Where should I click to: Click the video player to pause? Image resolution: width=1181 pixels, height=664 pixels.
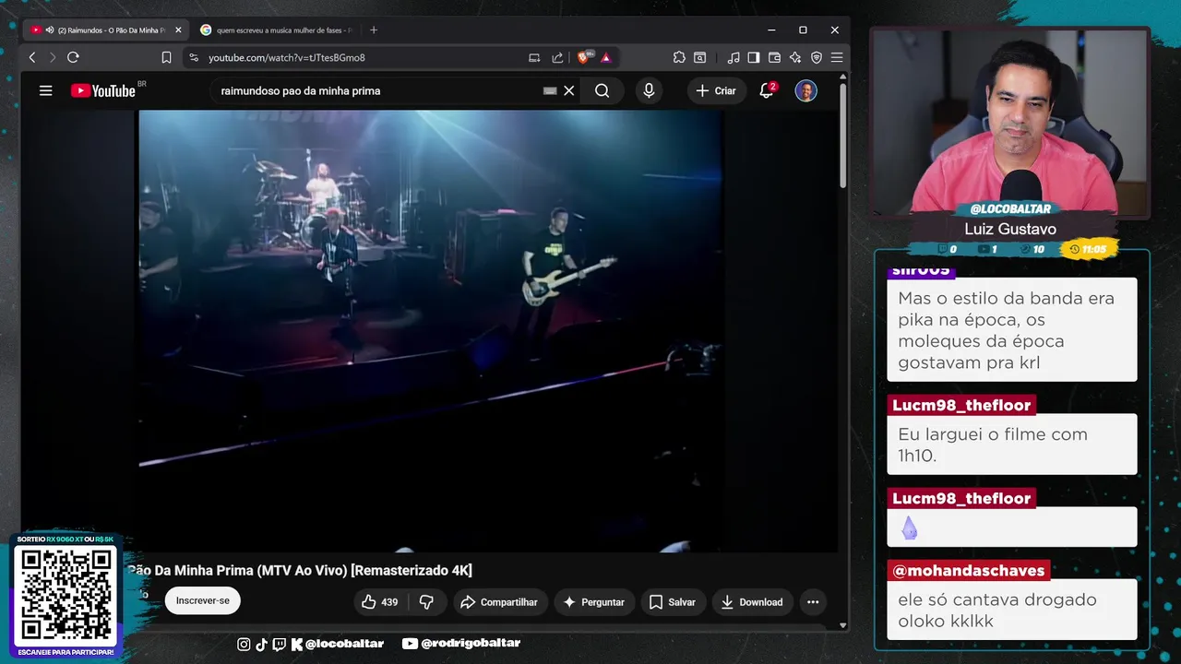point(430,330)
